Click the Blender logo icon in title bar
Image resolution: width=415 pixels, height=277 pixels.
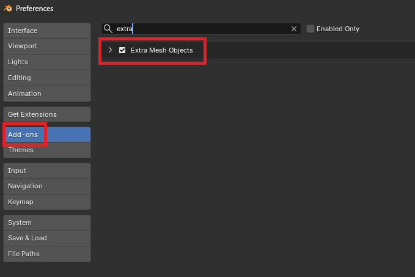[x=8, y=9]
